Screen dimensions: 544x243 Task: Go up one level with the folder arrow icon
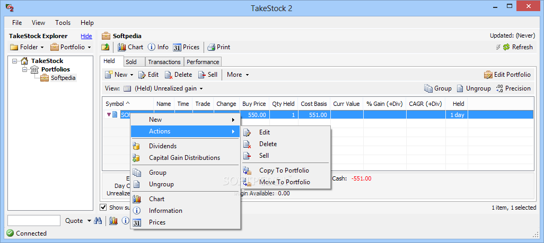pyautogui.click(x=106, y=47)
